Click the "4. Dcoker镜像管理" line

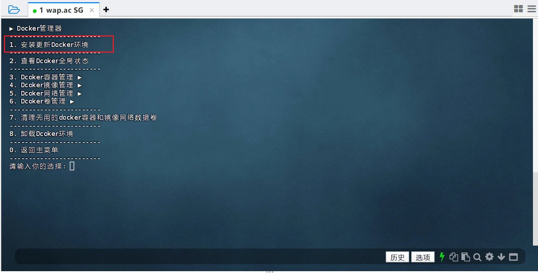point(46,85)
